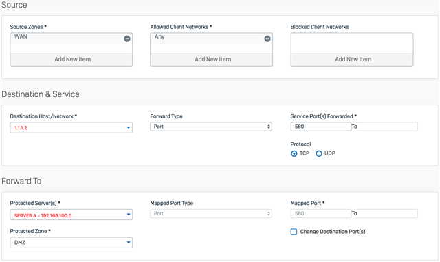Open Protected Server(s) dropdown with SERVER A

pyautogui.click(x=71, y=215)
